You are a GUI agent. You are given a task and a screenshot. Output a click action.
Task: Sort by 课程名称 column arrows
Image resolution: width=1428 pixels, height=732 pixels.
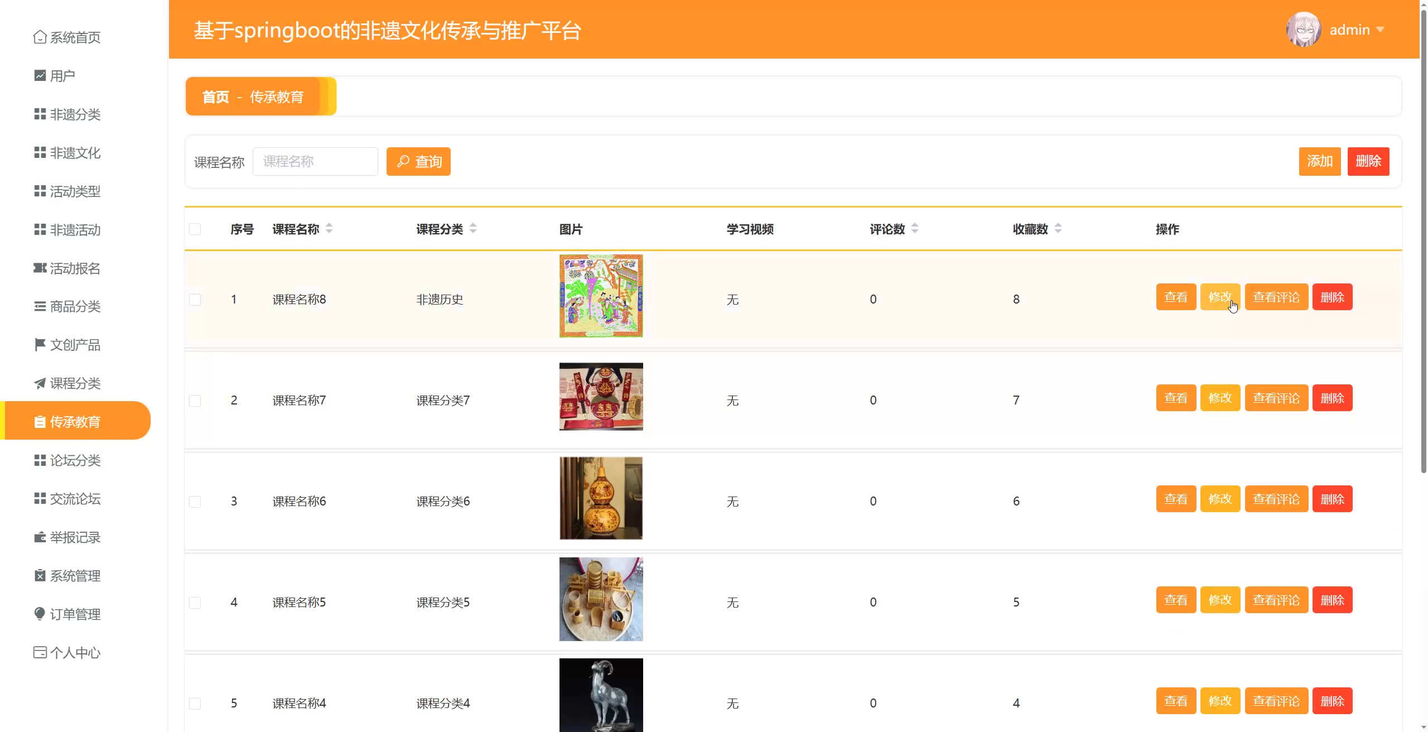coord(329,228)
